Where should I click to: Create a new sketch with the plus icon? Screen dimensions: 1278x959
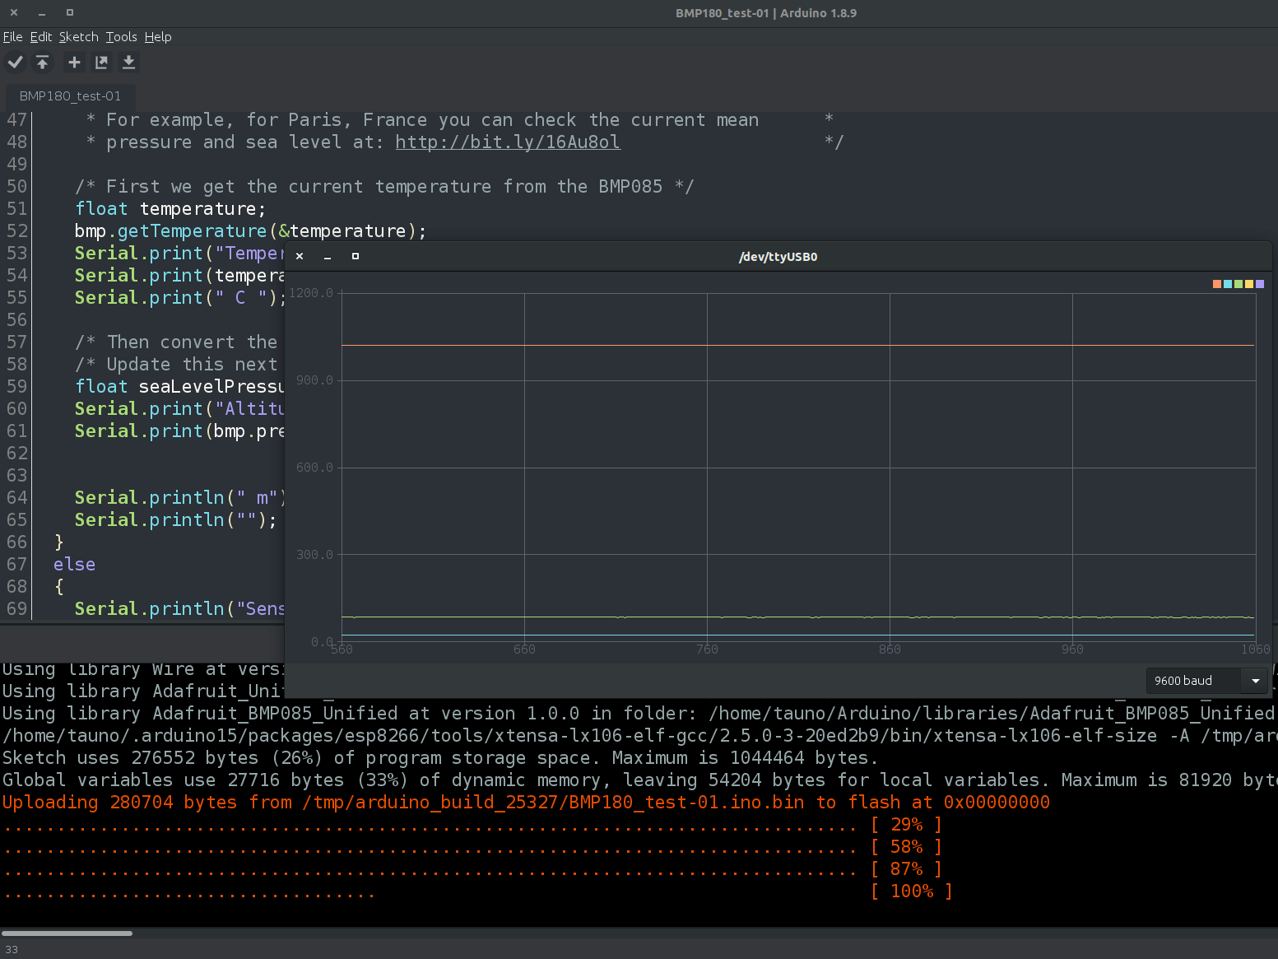(73, 62)
